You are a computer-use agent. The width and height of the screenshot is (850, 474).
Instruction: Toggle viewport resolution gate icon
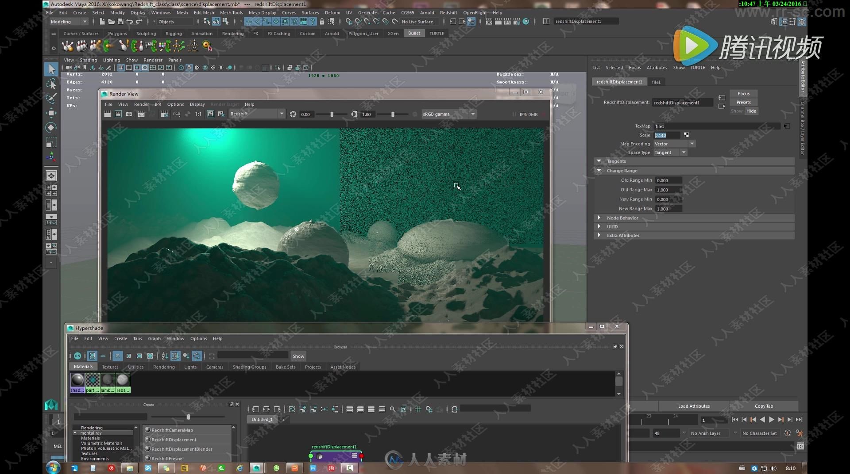(137, 68)
